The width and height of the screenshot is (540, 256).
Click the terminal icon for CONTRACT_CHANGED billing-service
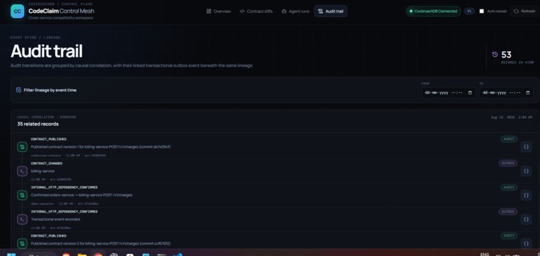22,171
